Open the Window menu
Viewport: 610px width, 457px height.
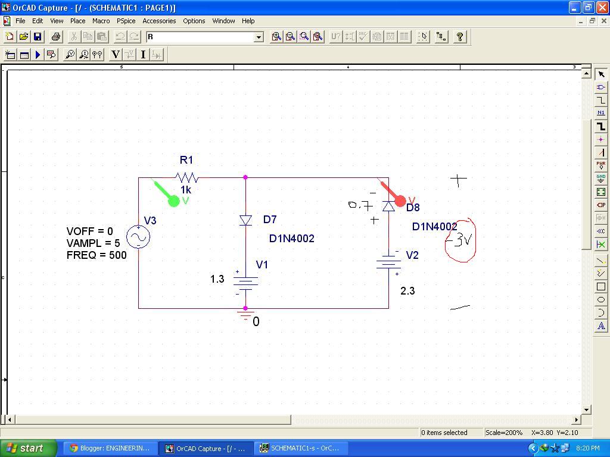coord(224,21)
